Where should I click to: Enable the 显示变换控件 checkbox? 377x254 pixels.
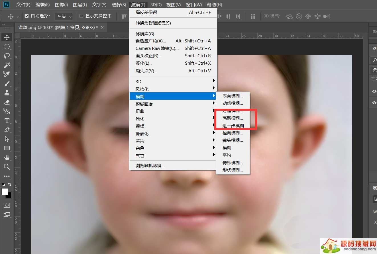[x=81, y=16]
